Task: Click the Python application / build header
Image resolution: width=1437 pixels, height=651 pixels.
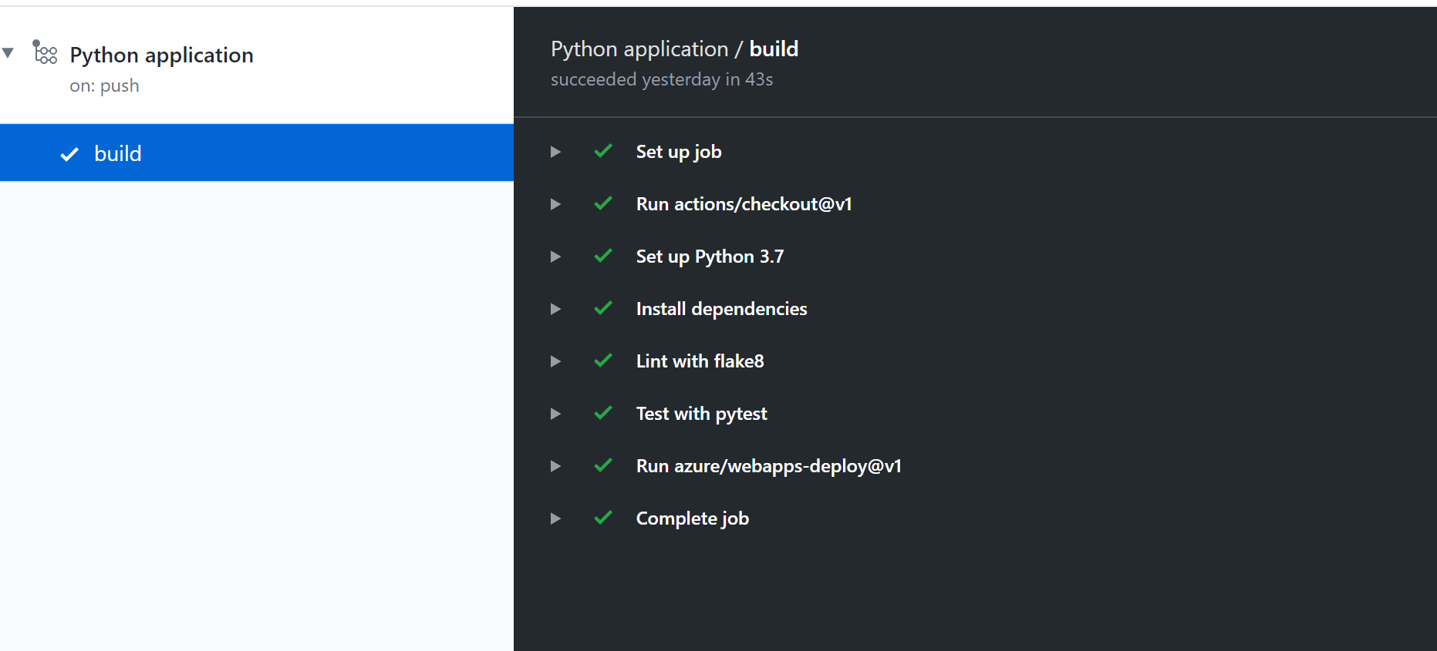Action: 674,49
